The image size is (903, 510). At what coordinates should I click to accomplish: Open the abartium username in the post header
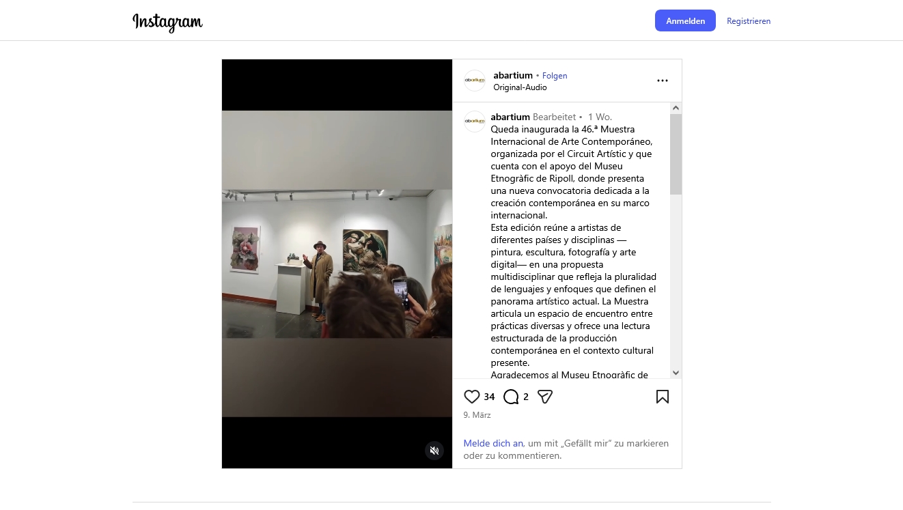(513, 75)
